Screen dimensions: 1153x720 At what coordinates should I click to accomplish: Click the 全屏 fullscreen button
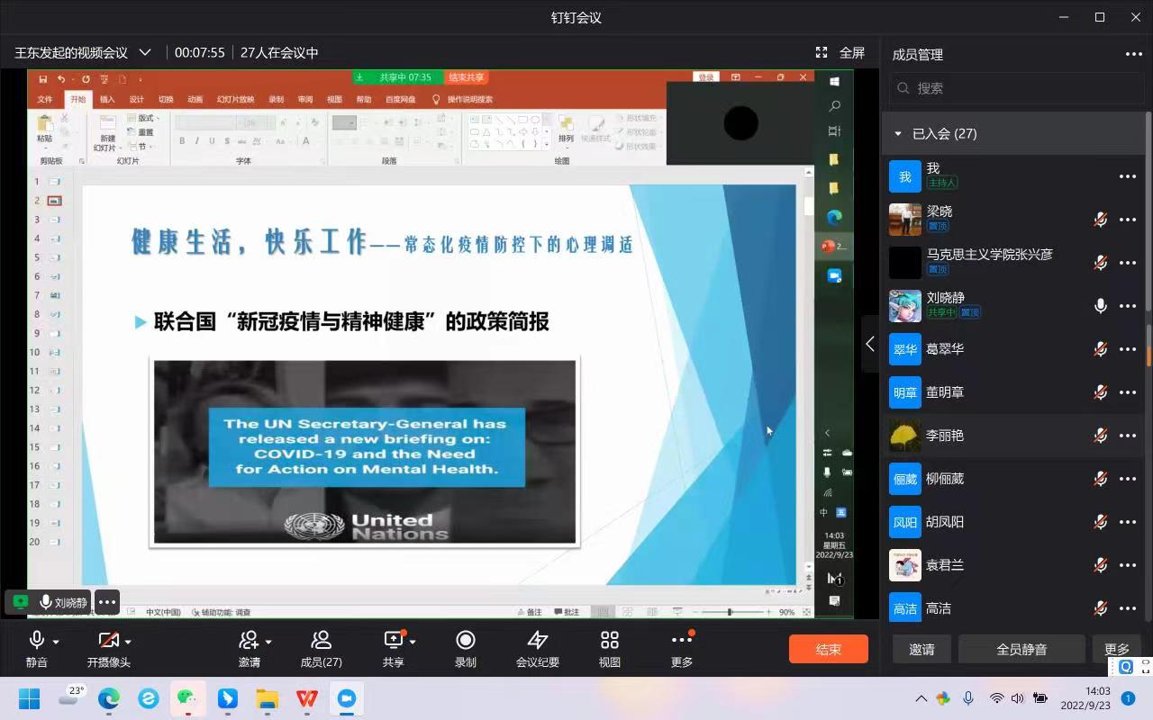[x=840, y=53]
